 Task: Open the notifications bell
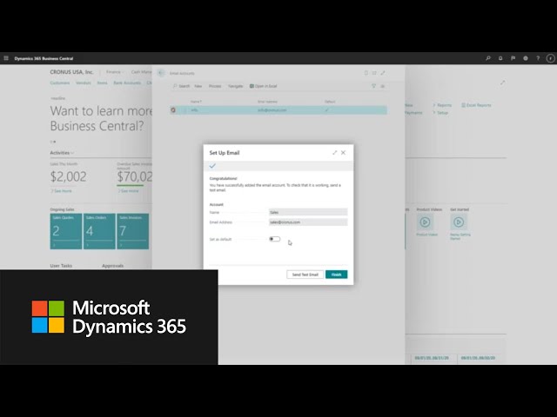(x=500, y=58)
